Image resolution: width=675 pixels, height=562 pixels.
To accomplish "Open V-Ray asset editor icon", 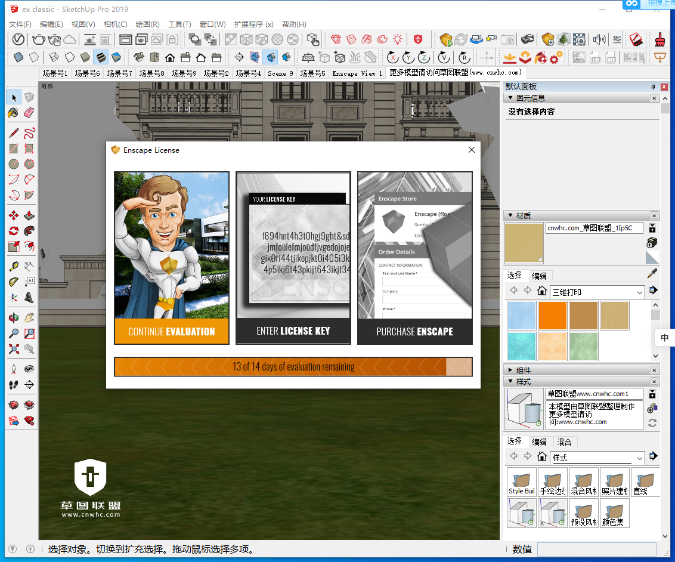I will (18, 39).
